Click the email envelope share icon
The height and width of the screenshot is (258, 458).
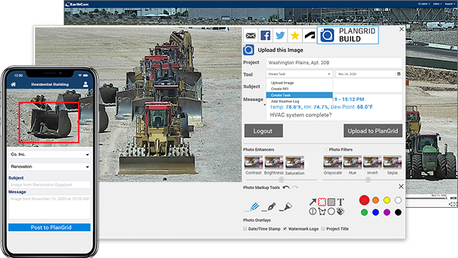point(250,36)
